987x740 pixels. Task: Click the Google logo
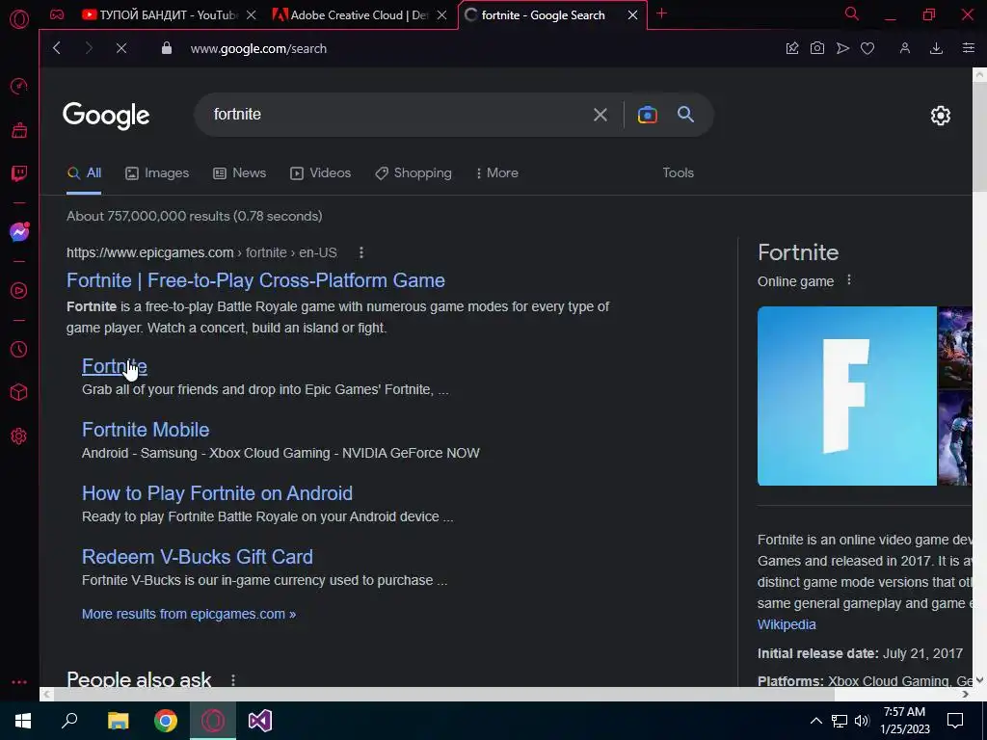pos(106,116)
